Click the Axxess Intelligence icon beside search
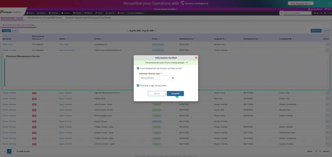The height and width of the screenshot is (157, 332). coord(281,13)
